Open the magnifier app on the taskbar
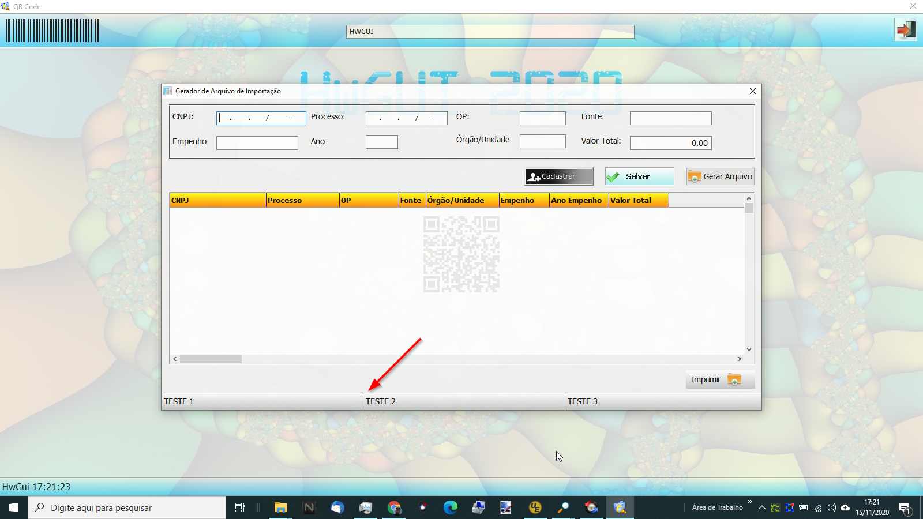923x519 pixels. (564, 507)
